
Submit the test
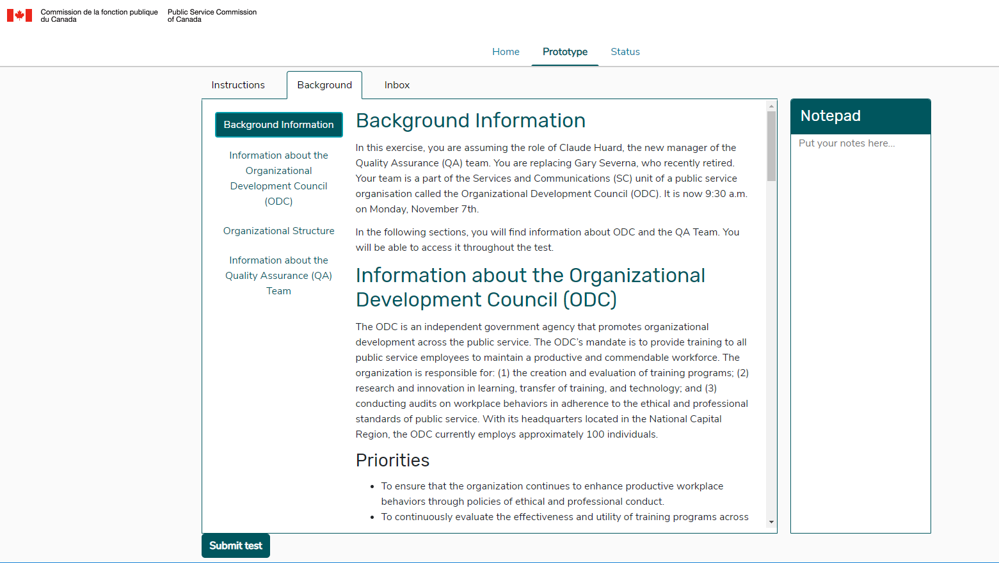[x=236, y=546]
